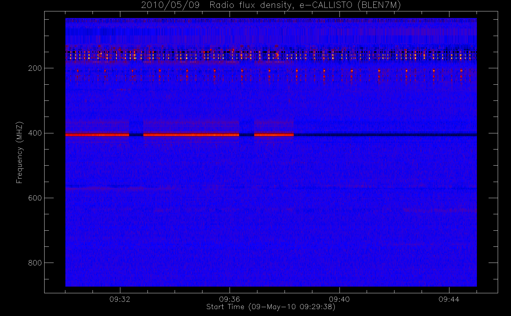Click the "Frequency (MHZ)" axis label
Screen dimensions: 511x316
pyautogui.click(x=20, y=152)
